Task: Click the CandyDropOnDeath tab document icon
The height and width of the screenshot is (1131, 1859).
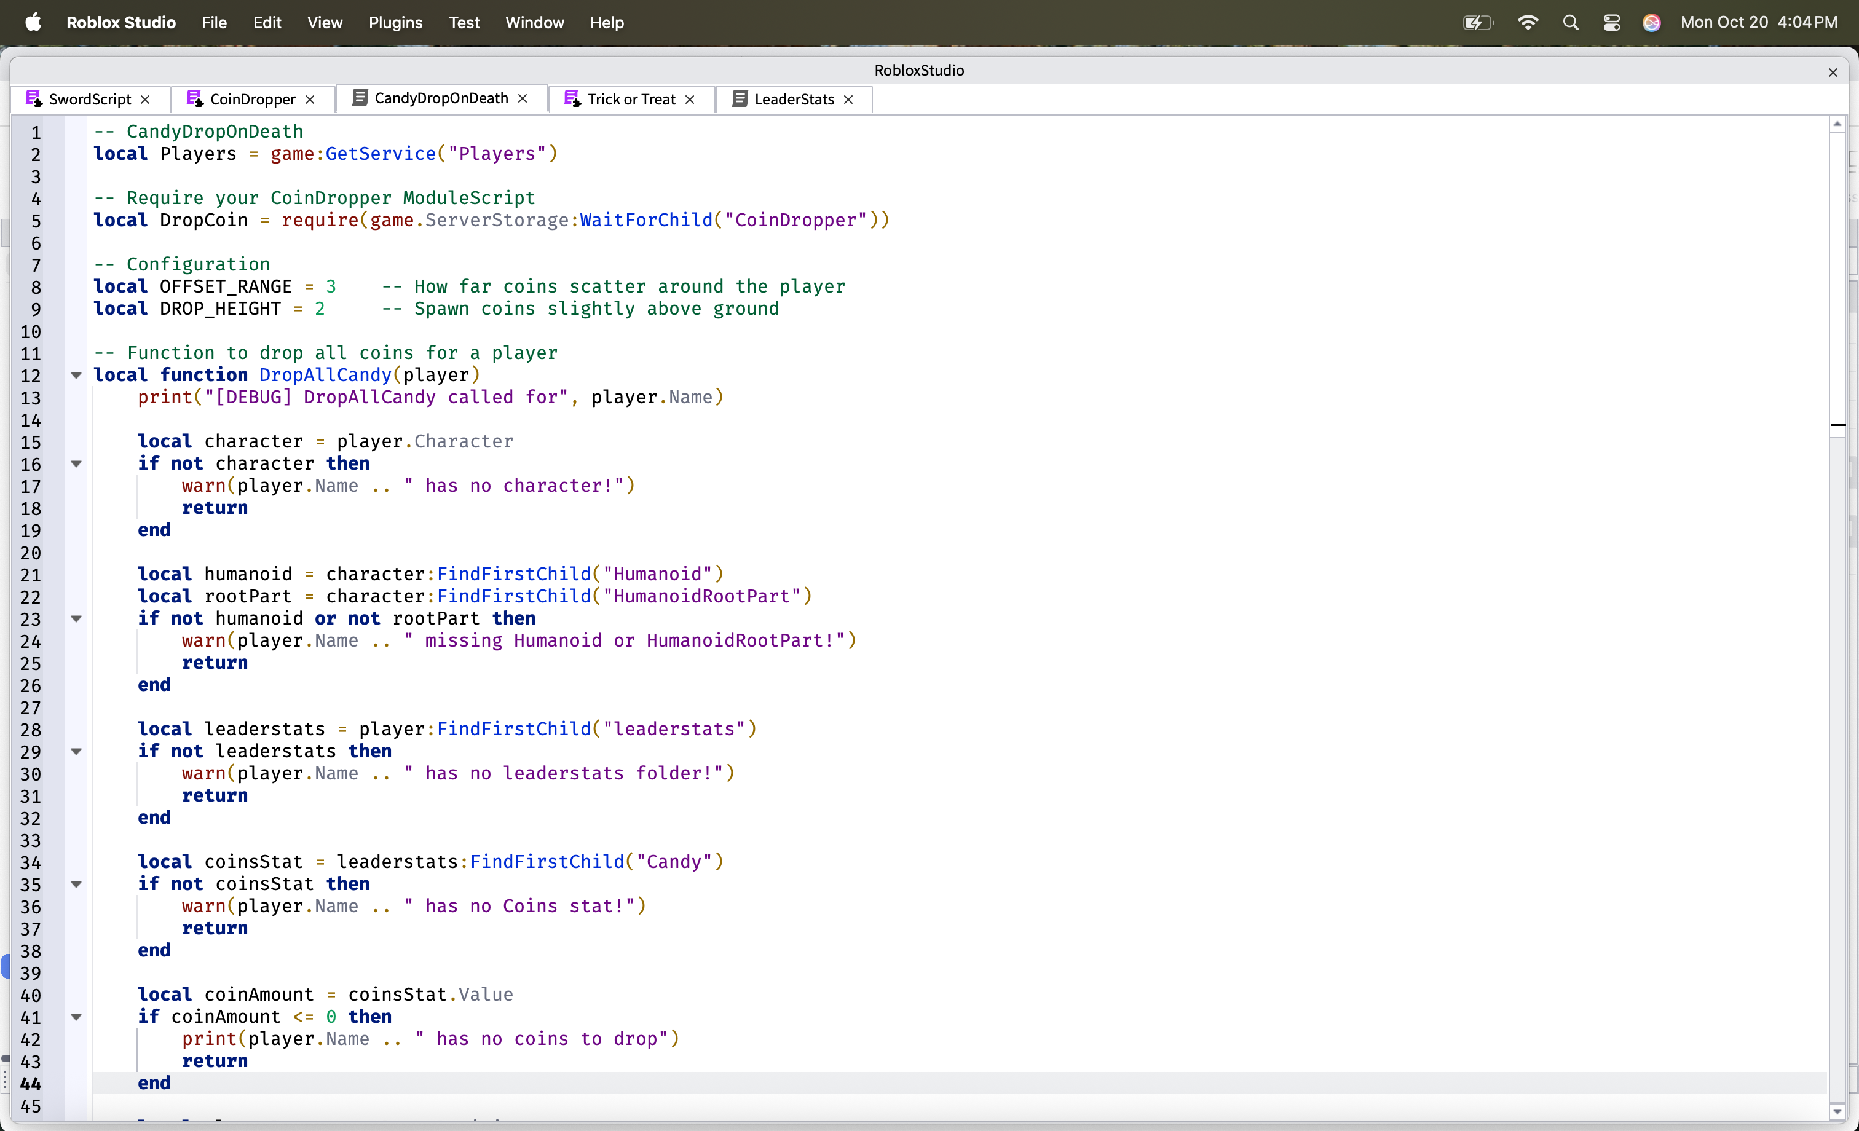Action: coord(360,98)
